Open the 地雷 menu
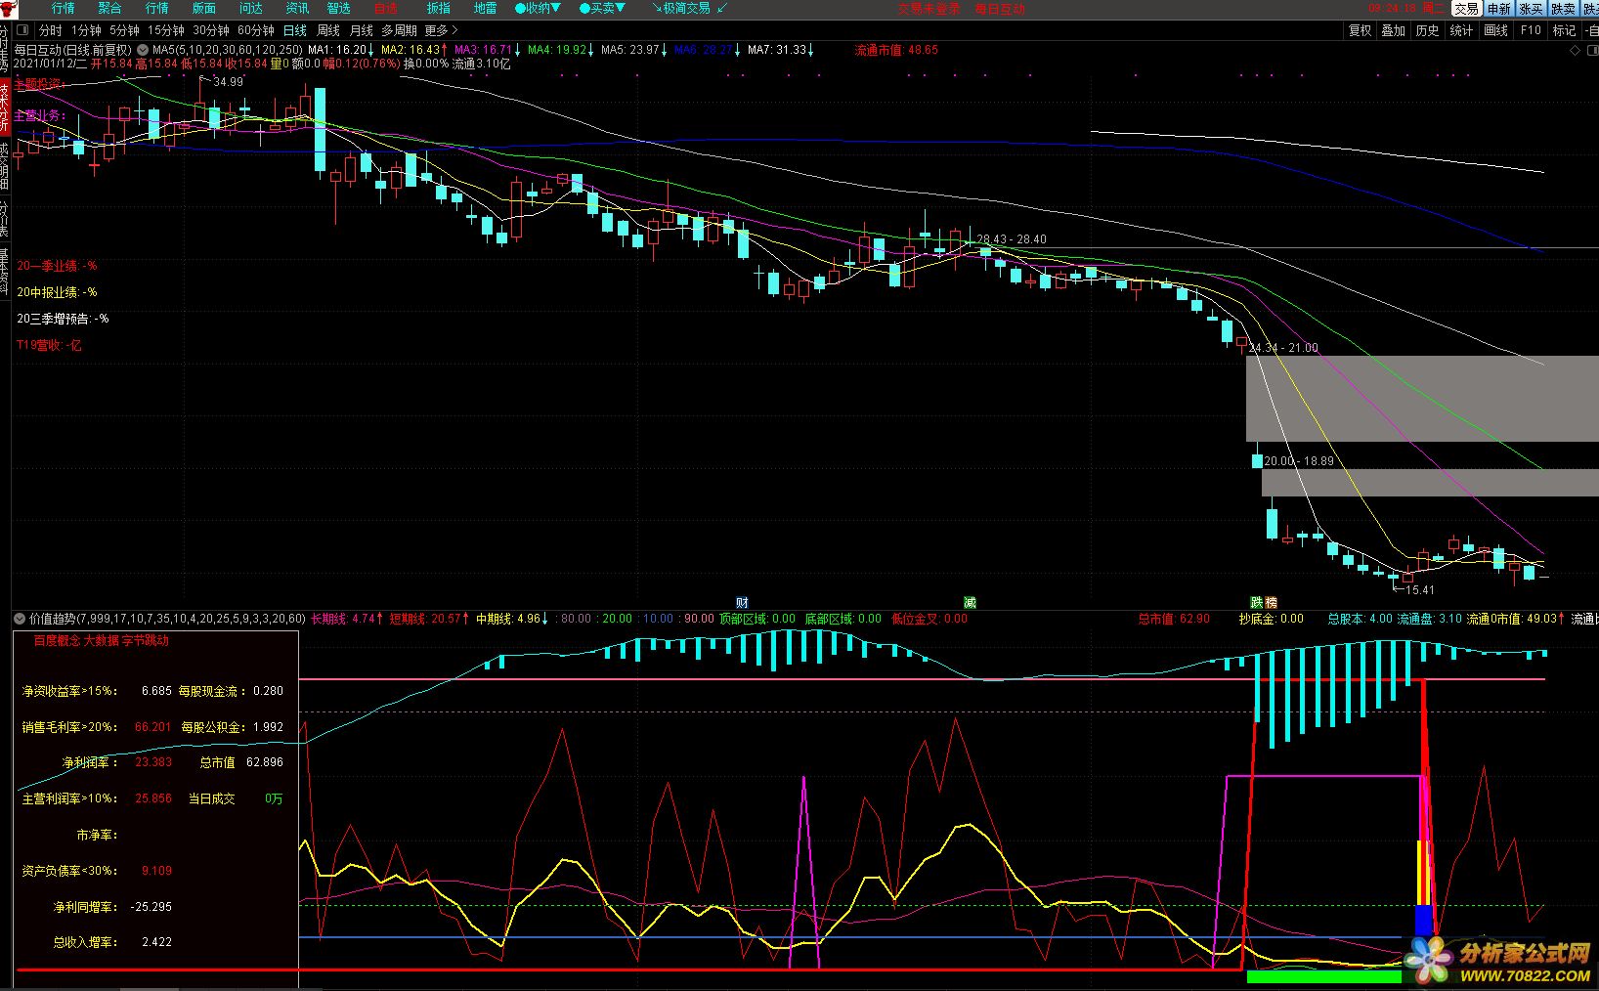This screenshot has width=1599, height=991. pyautogui.click(x=485, y=8)
